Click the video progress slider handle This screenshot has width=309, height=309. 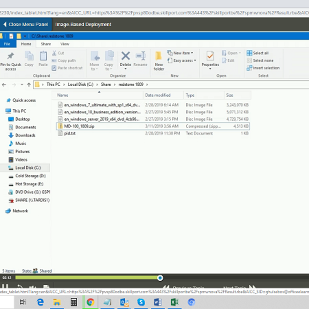[x=160, y=278]
